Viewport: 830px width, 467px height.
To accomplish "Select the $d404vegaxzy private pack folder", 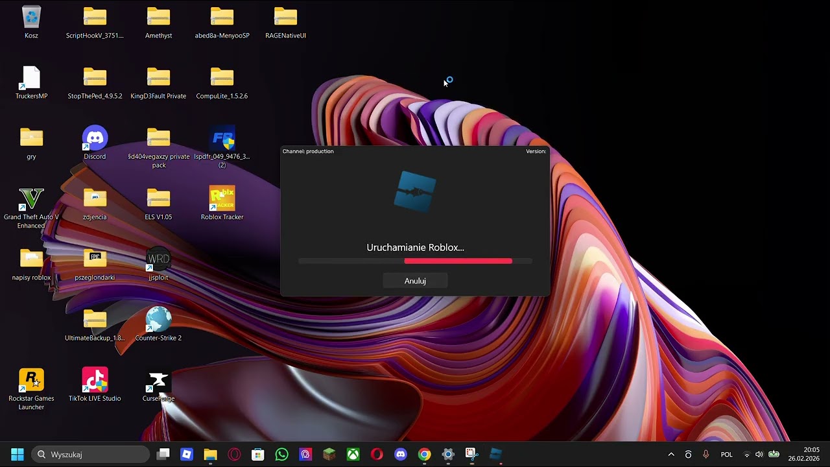I will tap(158, 147).
